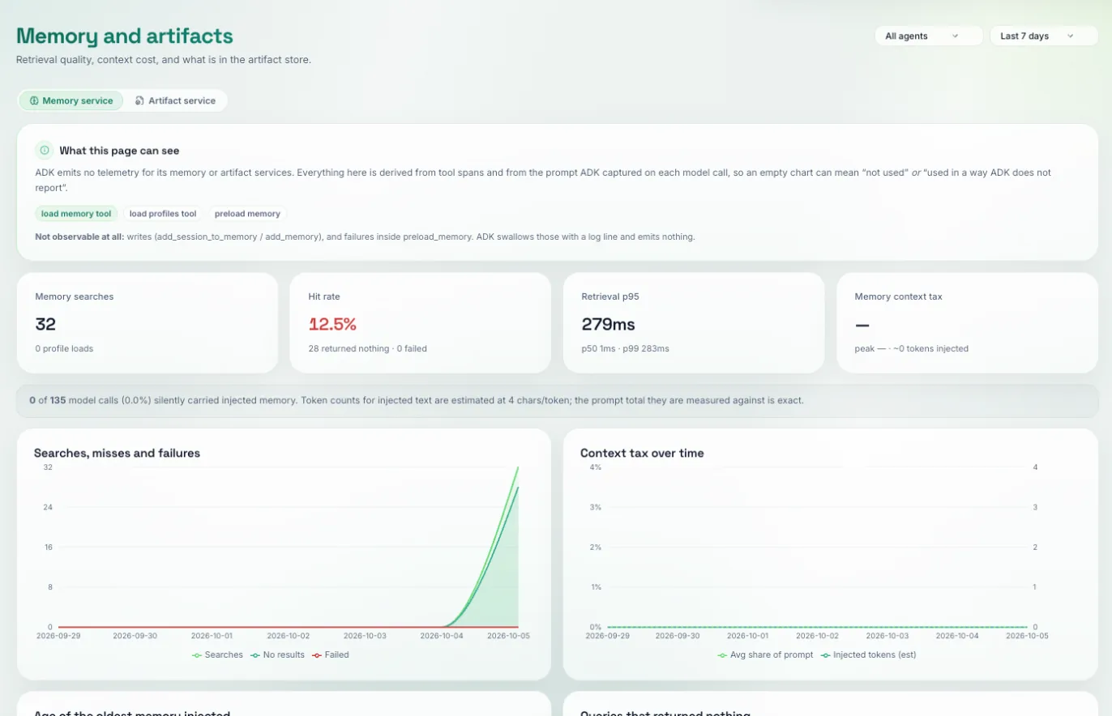Click the peak of the searches area chart

click(x=517, y=468)
